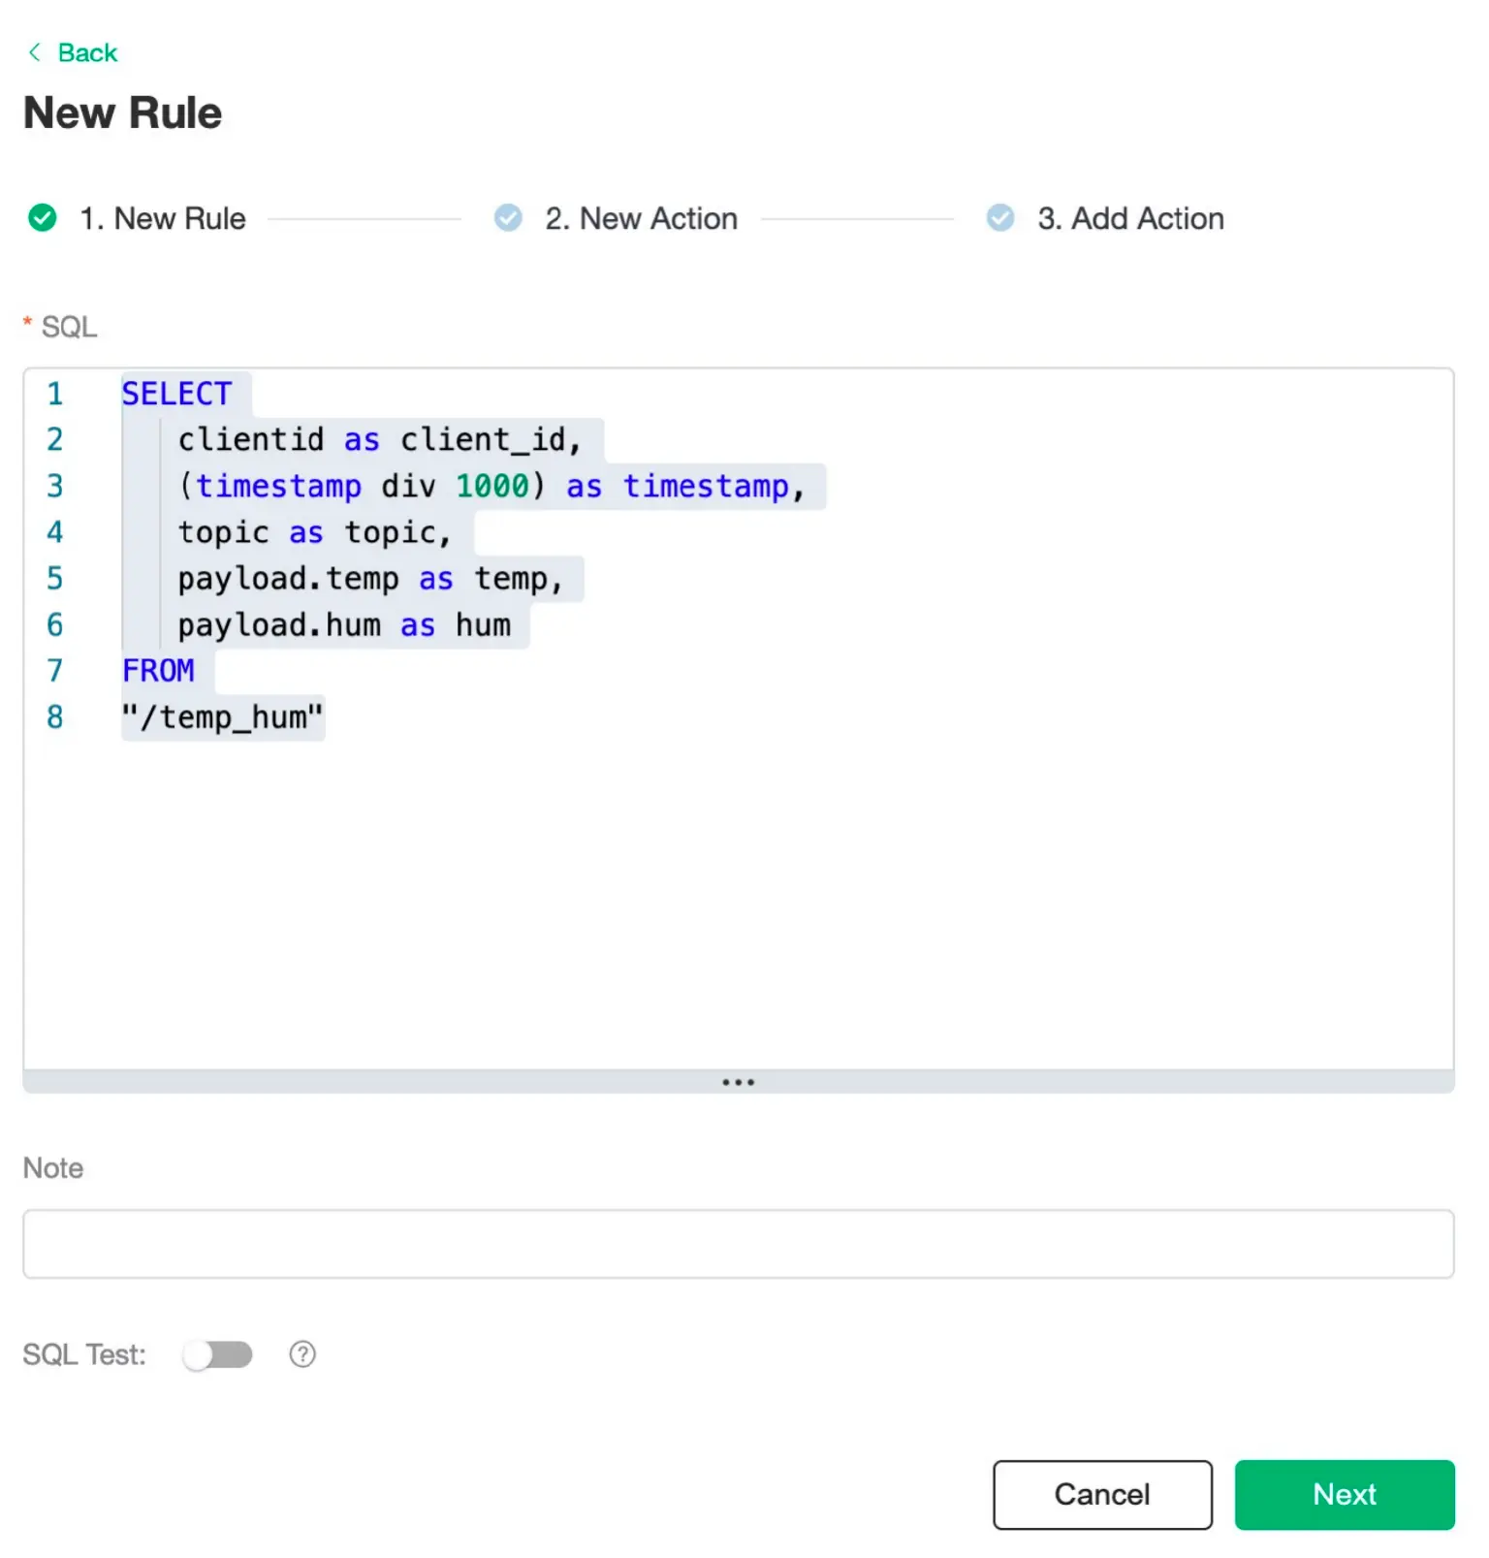Click inside the Note input field

tap(738, 1244)
